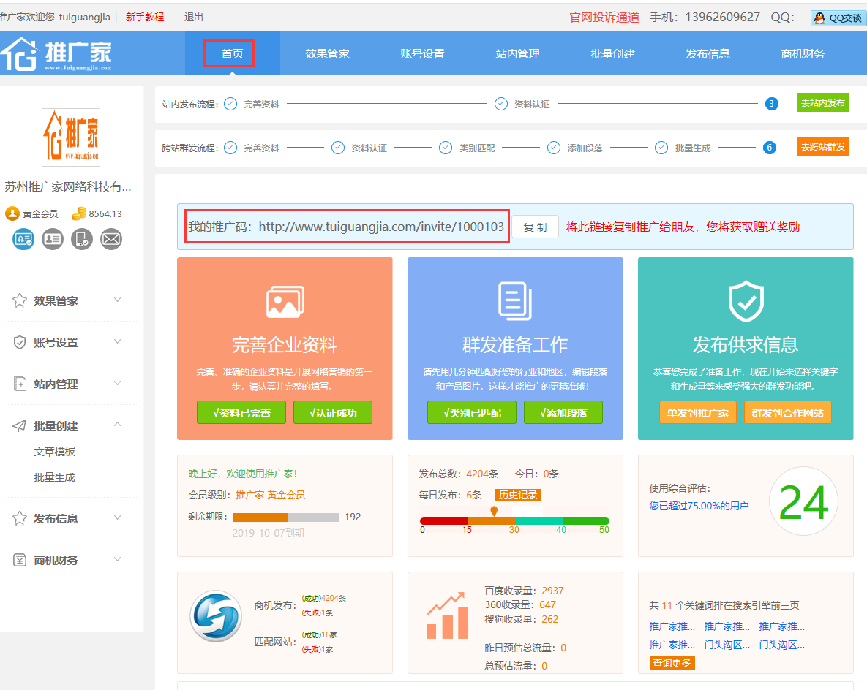Image resolution: width=867 pixels, height=690 pixels.
Task: Open 商机财务 in top navigation
Action: 803,53
